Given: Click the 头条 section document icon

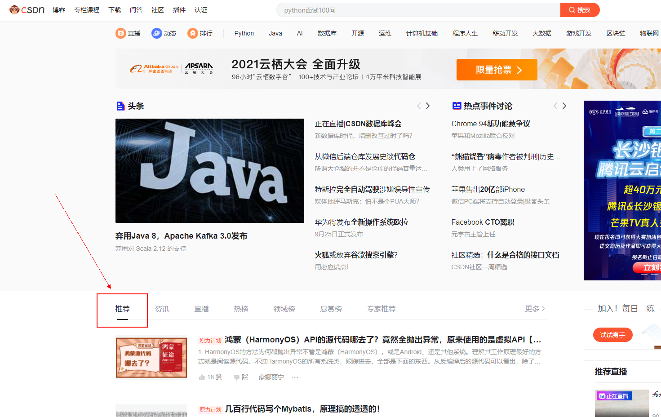Looking at the screenshot, I should [120, 106].
